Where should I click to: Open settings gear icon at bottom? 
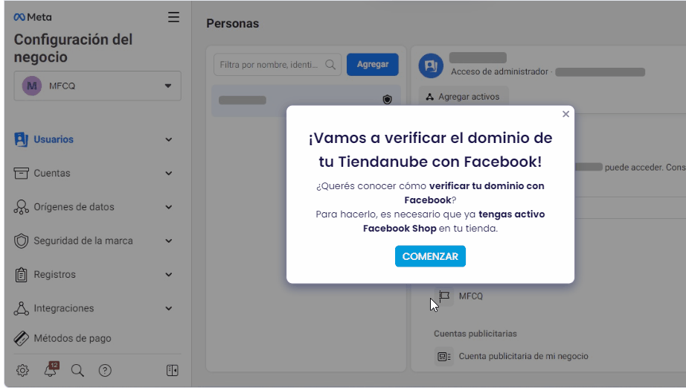tap(22, 370)
